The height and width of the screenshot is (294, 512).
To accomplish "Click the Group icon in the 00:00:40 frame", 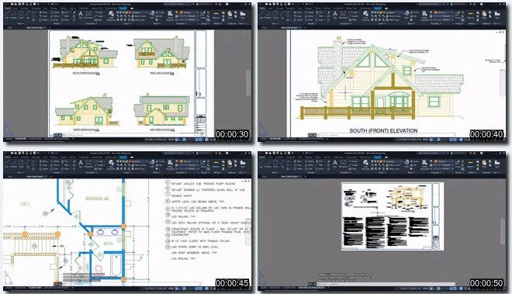I will (x=458, y=14).
